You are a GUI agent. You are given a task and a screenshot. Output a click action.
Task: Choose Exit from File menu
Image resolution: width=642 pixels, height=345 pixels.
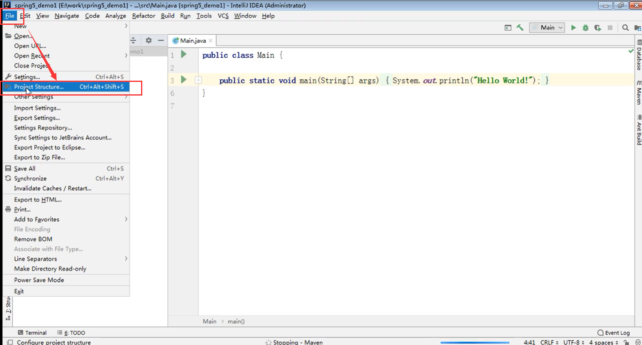66,291
